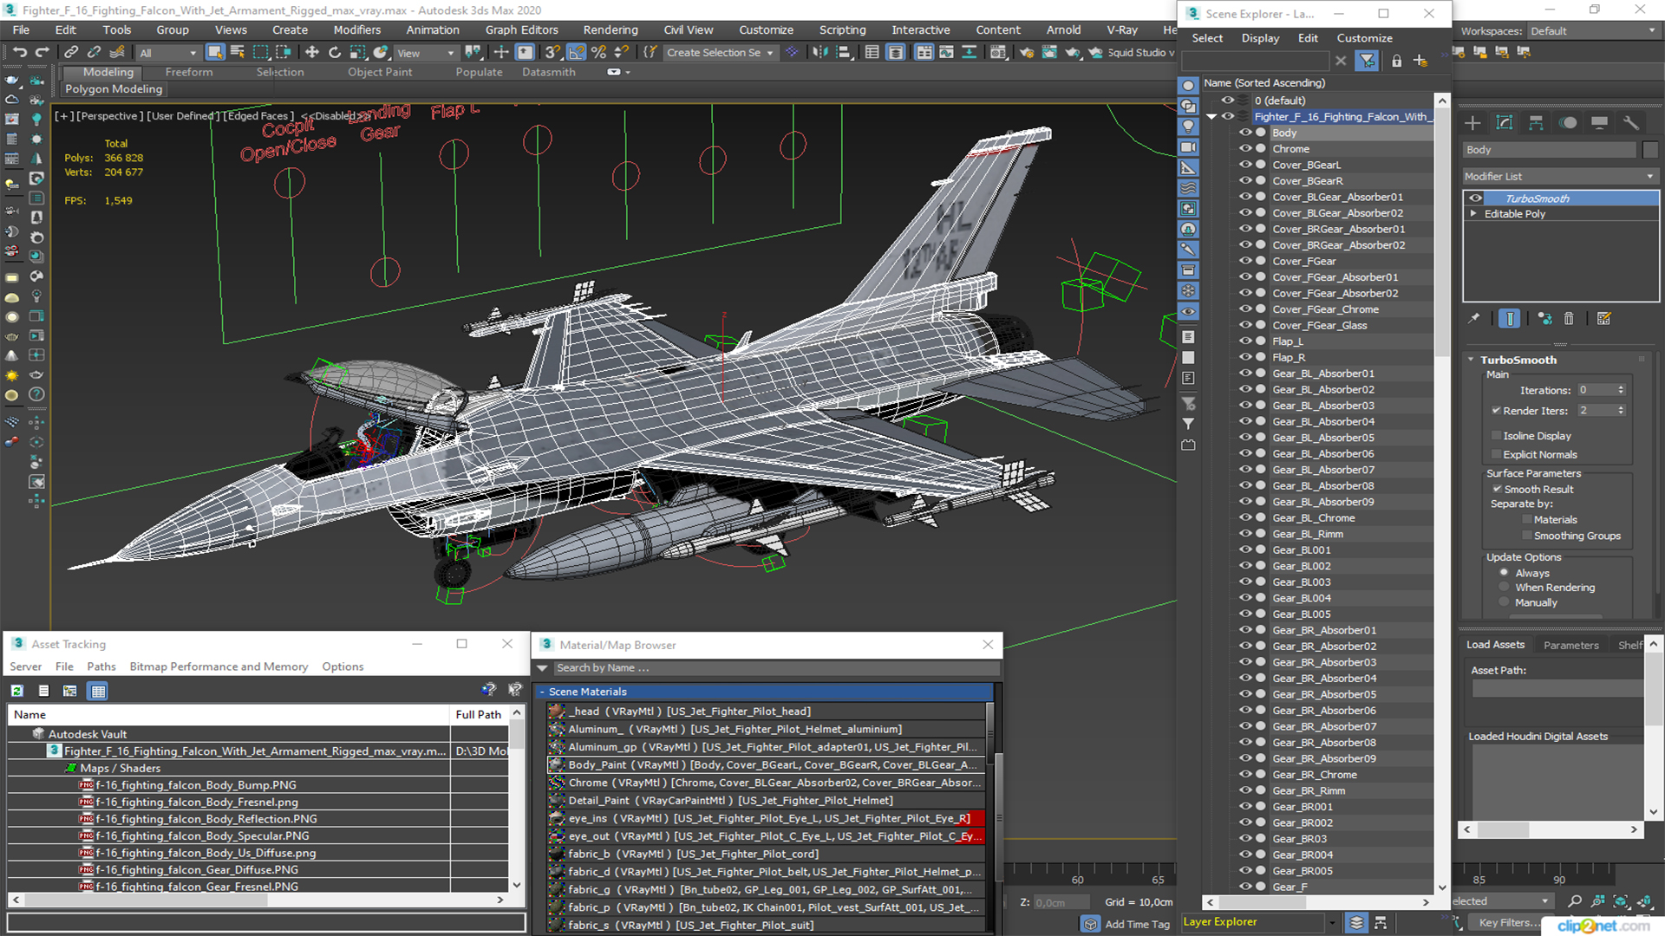Choose the Select and Move tool
The height and width of the screenshot is (936, 1665).
tap(312, 53)
